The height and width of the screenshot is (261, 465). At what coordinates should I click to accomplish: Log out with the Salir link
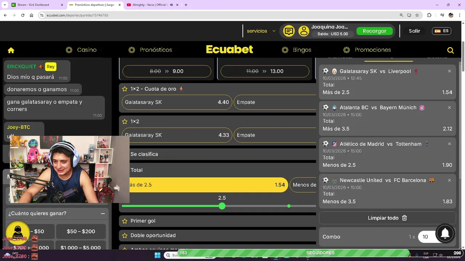(x=415, y=31)
